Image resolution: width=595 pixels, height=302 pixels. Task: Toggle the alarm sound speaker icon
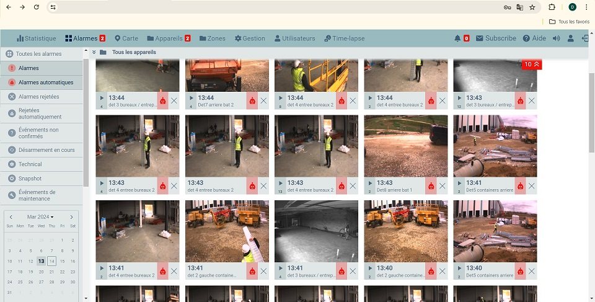click(x=557, y=38)
